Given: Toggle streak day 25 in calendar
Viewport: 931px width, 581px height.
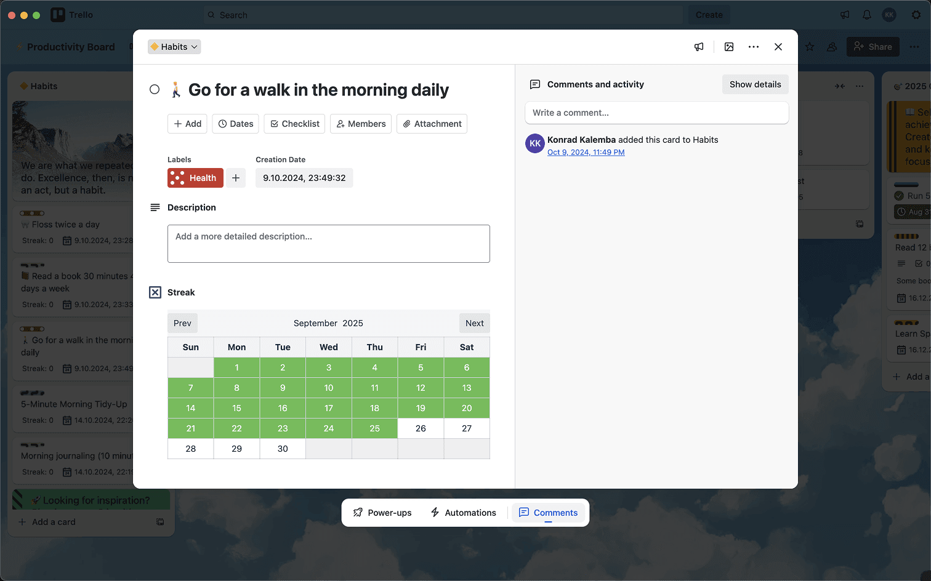Looking at the screenshot, I should pyautogui.click(x=374, y=428).
